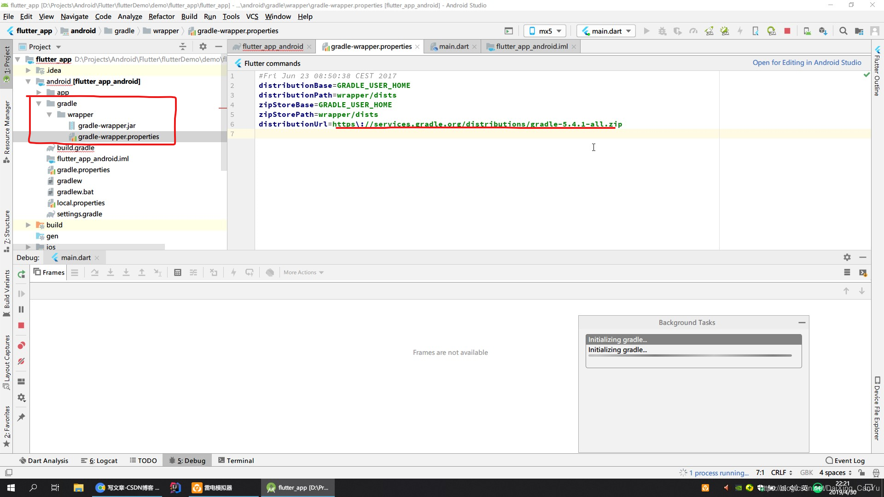The width and height of the screenshot is (884, 497).
Task: Expand the build folder in tree
Action: [x=28, y=225]
